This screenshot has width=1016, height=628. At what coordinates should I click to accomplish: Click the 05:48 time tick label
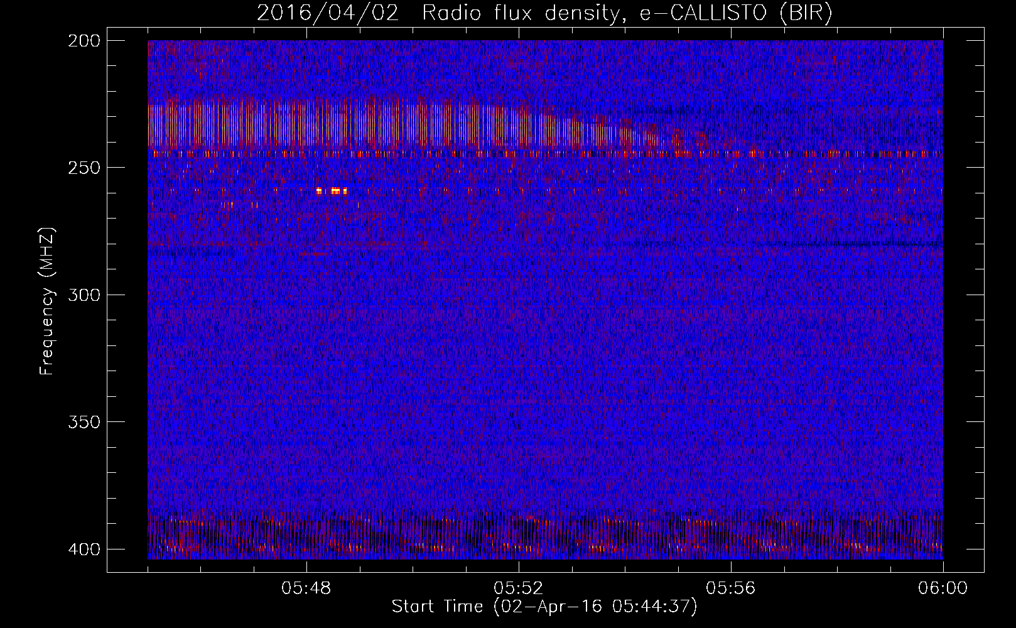306,588
